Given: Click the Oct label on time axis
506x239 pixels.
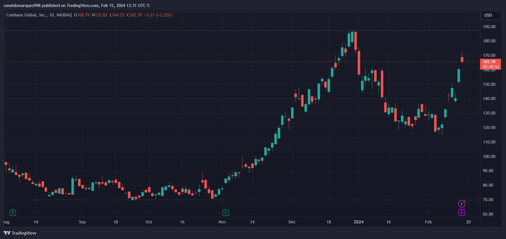Looking at the screenshot, I should (x=149, y=222).
